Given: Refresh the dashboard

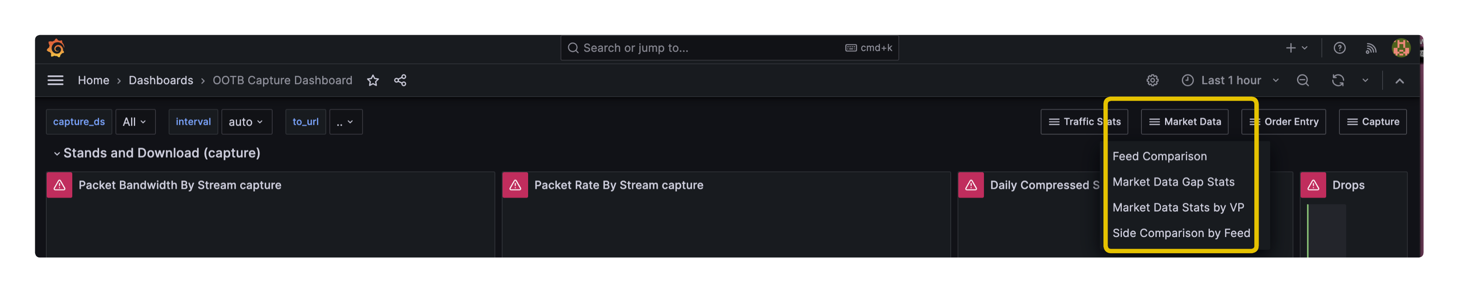Looking at the screenshot, I should [1338, 80].
